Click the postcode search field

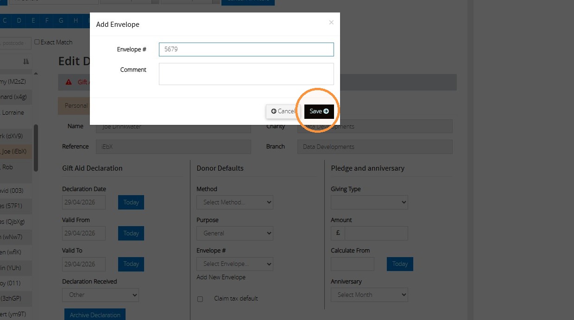(15, 43)
